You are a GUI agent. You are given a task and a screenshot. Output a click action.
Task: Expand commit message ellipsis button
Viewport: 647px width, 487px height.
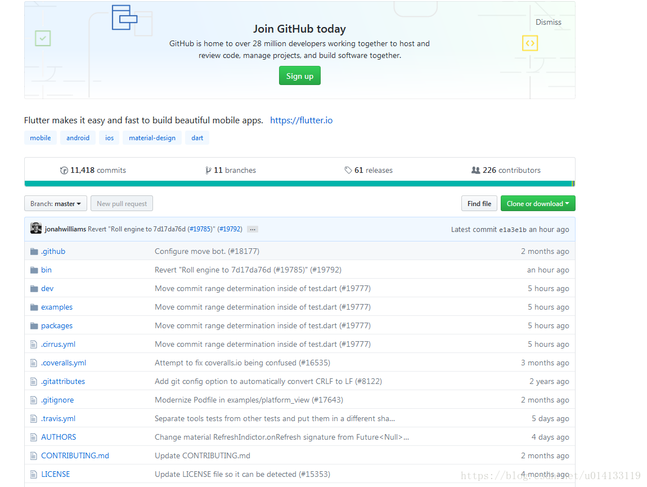(x=253, y=229)
